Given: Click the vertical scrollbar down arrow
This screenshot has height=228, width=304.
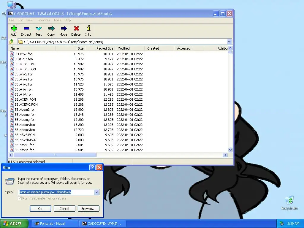Looking at the screenshot, I should click(x=230, y=150).
